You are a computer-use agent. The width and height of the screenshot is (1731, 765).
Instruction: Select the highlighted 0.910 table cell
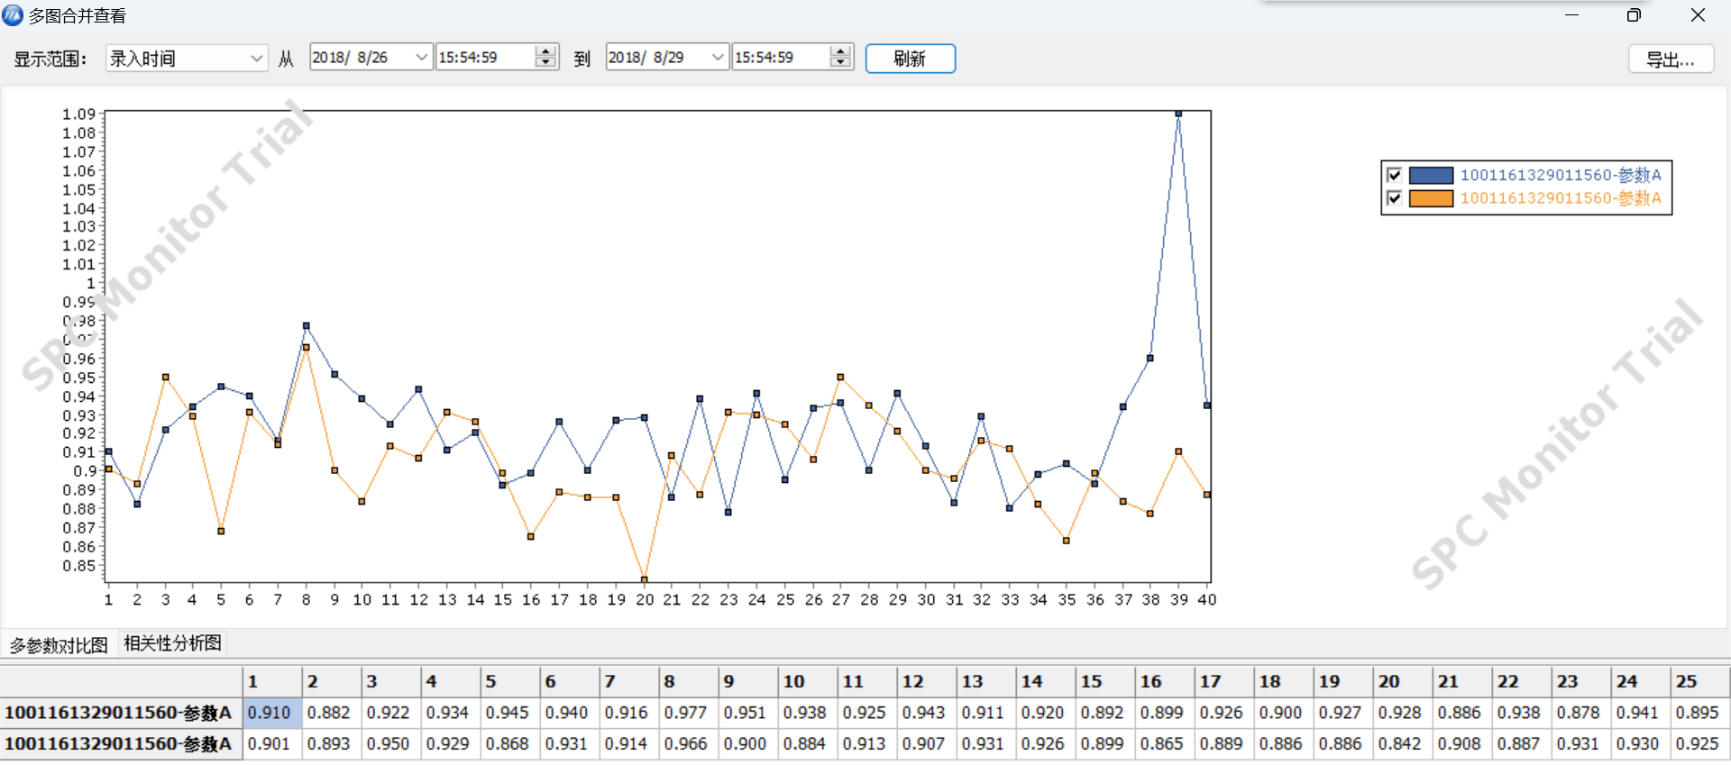270,713
